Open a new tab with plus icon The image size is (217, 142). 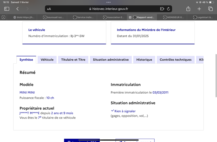point(199,9)
